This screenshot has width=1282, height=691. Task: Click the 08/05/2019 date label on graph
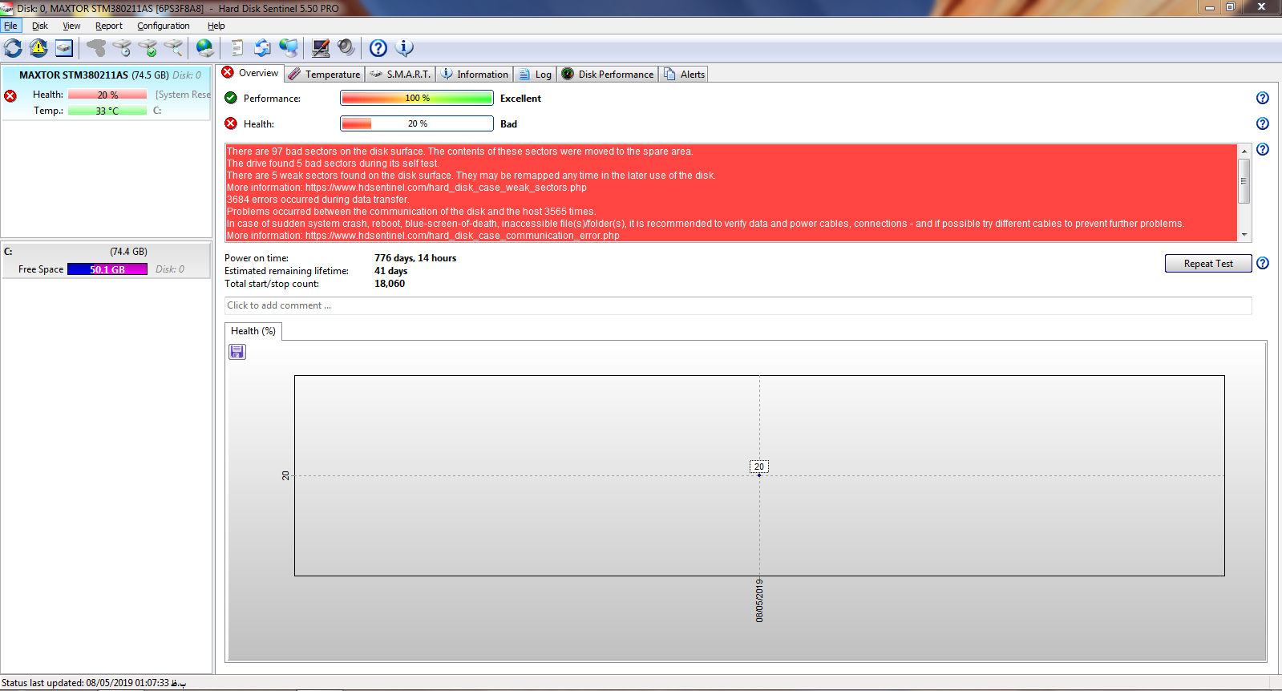tap(759, 600)
